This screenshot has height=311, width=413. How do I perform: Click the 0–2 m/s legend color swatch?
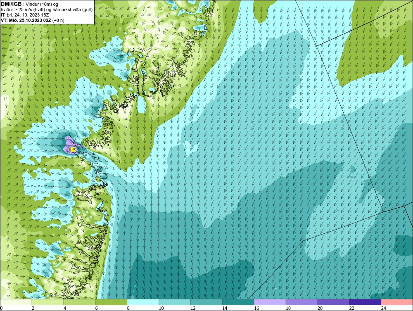(16, 302)
